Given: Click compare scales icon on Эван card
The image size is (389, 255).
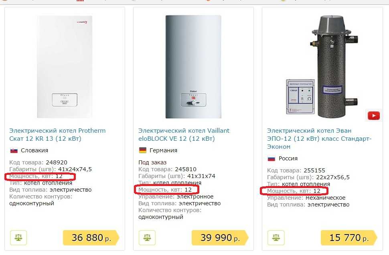Looking at the screenshot, I should [x=276, y=238].
